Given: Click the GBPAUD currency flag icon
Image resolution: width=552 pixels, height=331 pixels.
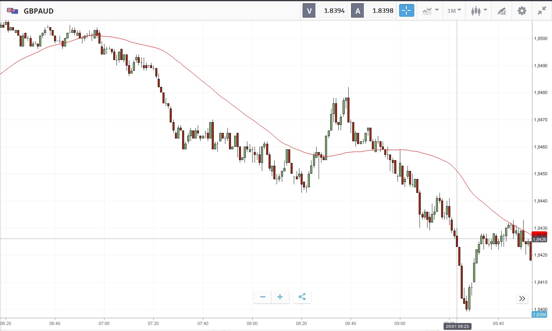Looking at the screenshot, I should 12,11.
